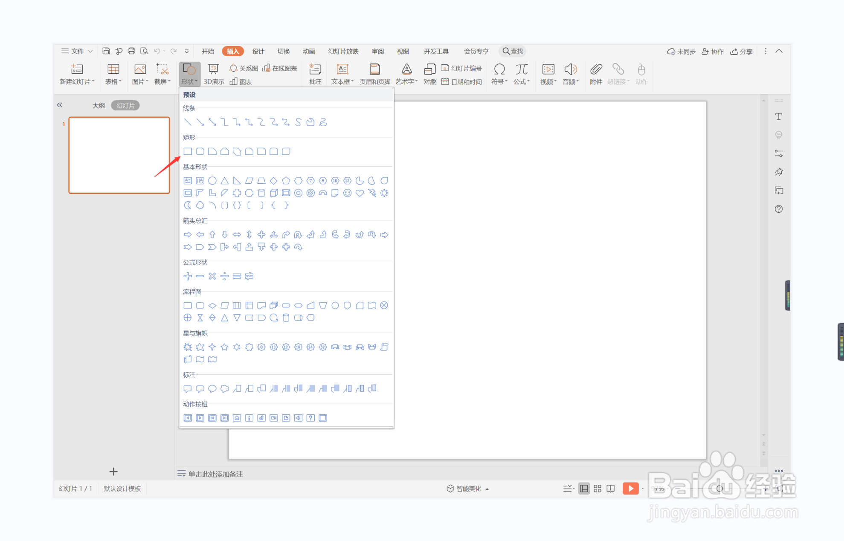Click the 文本框 text box icon
This screenshot has height=541, width=844.
pyautogui.click(x=342, y=69)
